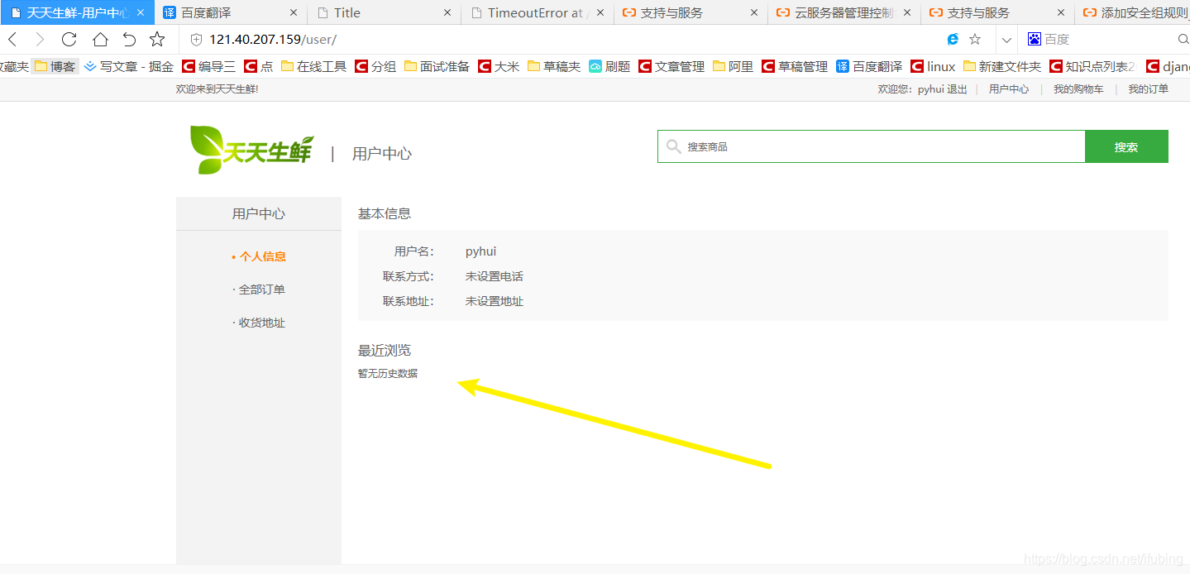Open the 新建文件夹 bookmark folder
Viewport: 1190px width, 574px height.
click(1002, 66)
